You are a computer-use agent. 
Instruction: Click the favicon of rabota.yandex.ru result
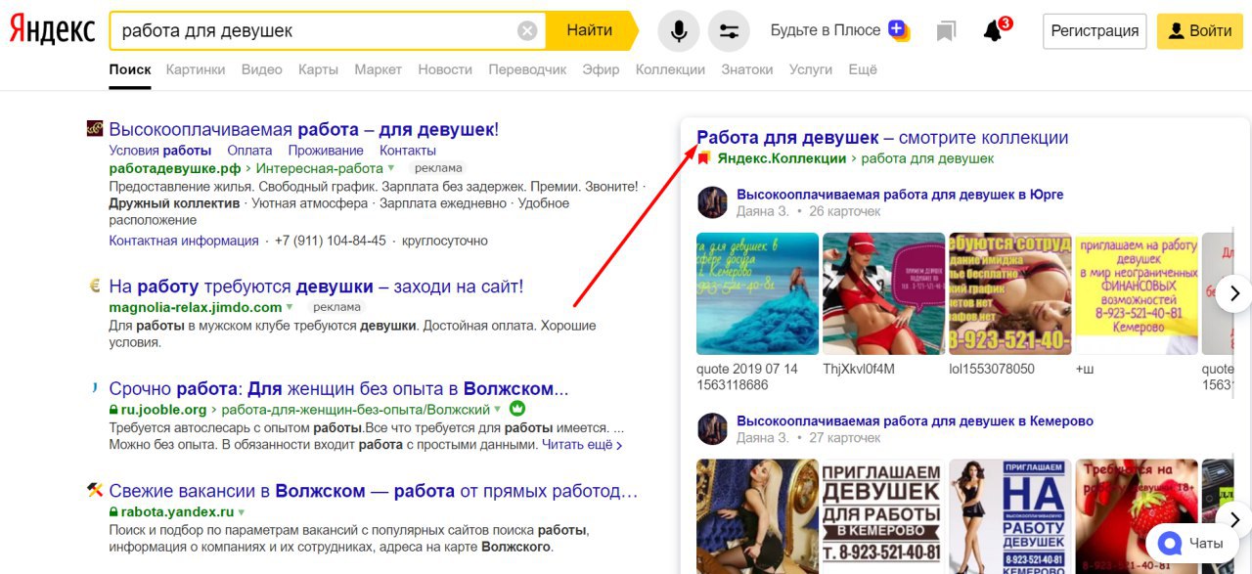coord(95,489)
